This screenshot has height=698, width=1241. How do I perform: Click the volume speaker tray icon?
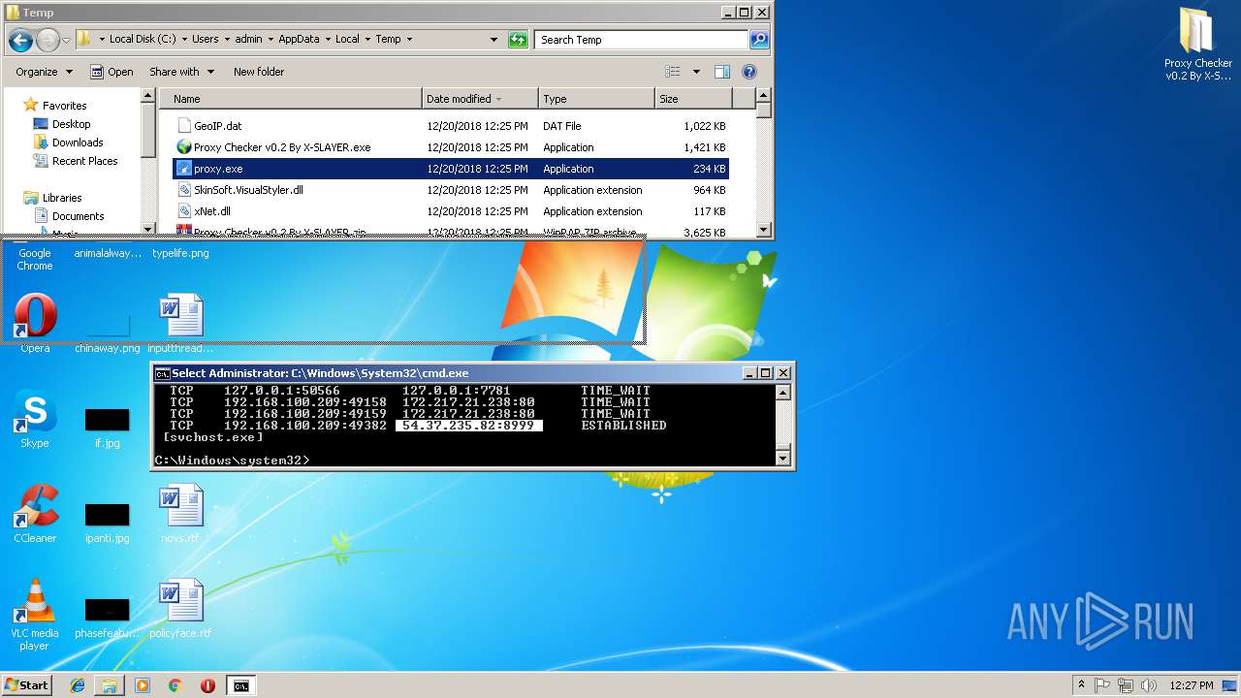click(x=1149, y=685)
